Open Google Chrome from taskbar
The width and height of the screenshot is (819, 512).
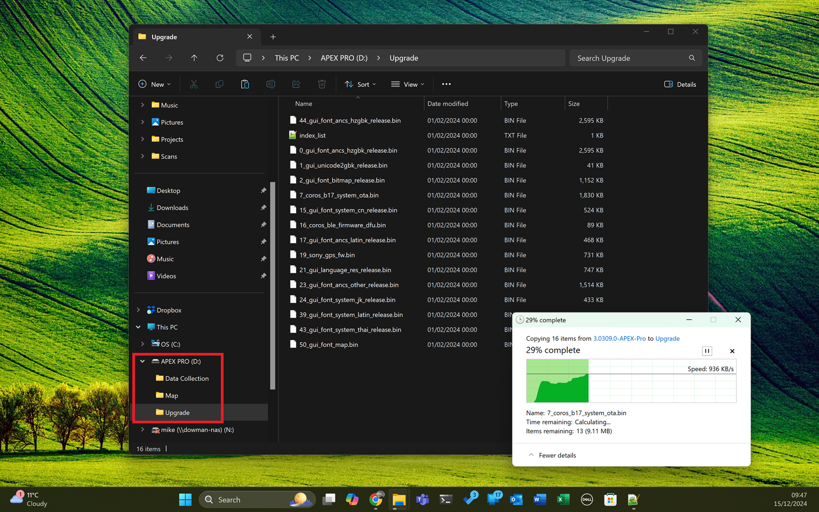(376, 500)
